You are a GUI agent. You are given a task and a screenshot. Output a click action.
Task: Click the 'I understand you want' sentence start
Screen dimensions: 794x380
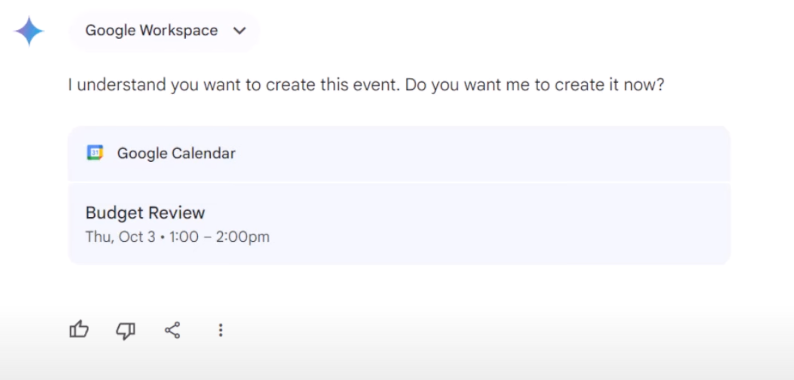tap(154, 85)
